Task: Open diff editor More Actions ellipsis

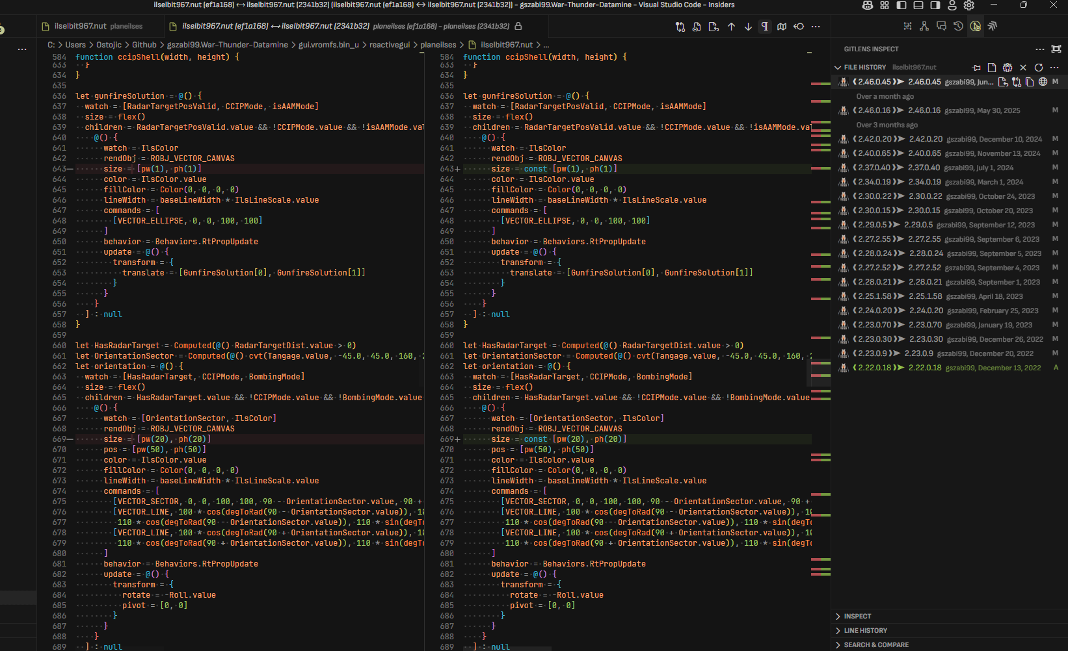Action: coord(816,27)
